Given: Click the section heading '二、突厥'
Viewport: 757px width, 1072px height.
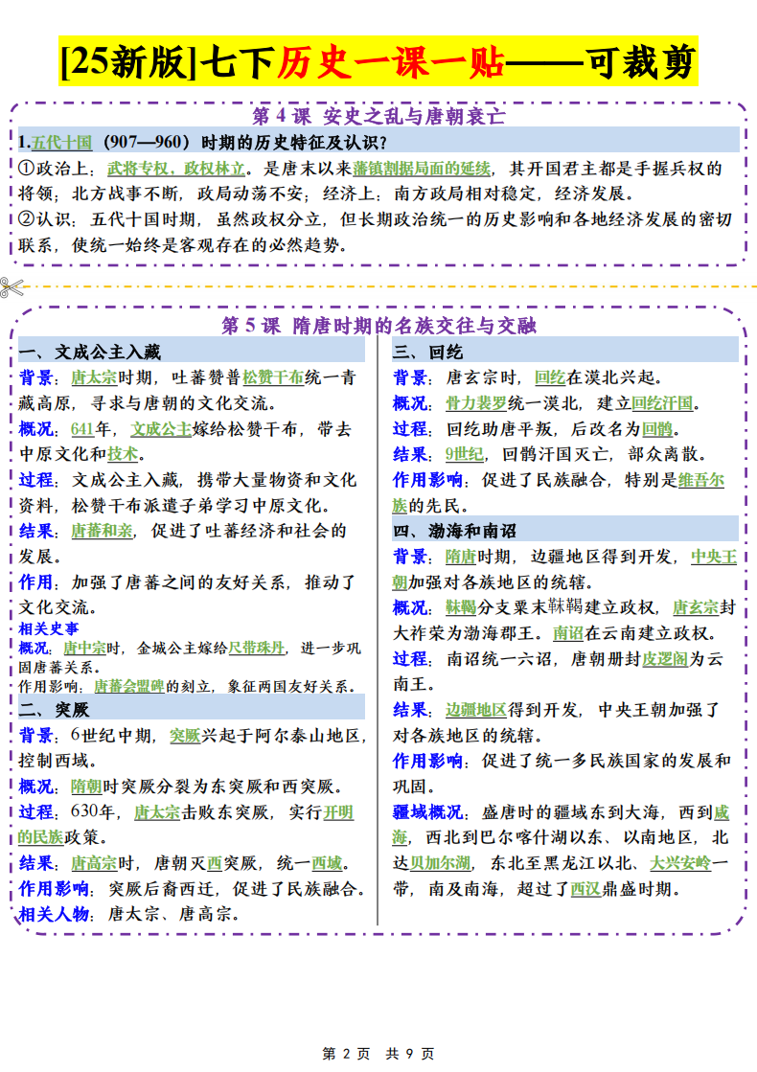Looking at the screenshot, I should click(x=54, y=710).
